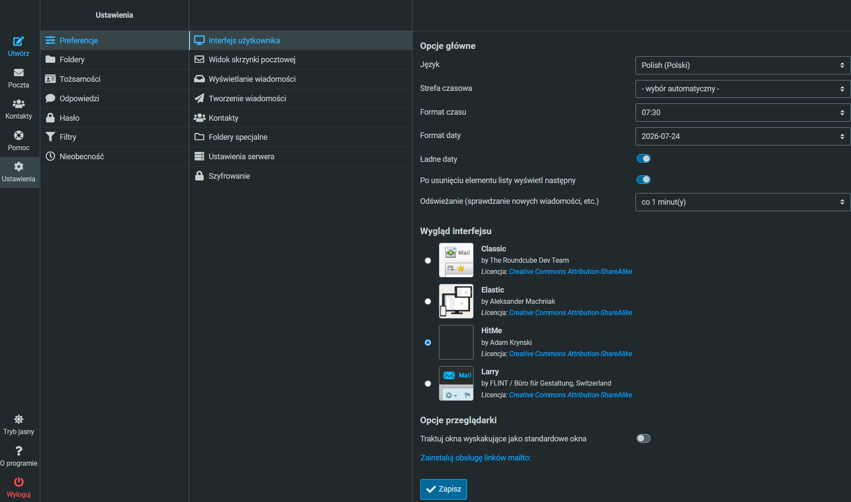Open Widok skrzynki pocztowej section
Viewport: 851px width, 502px height.
coord(252,60)
